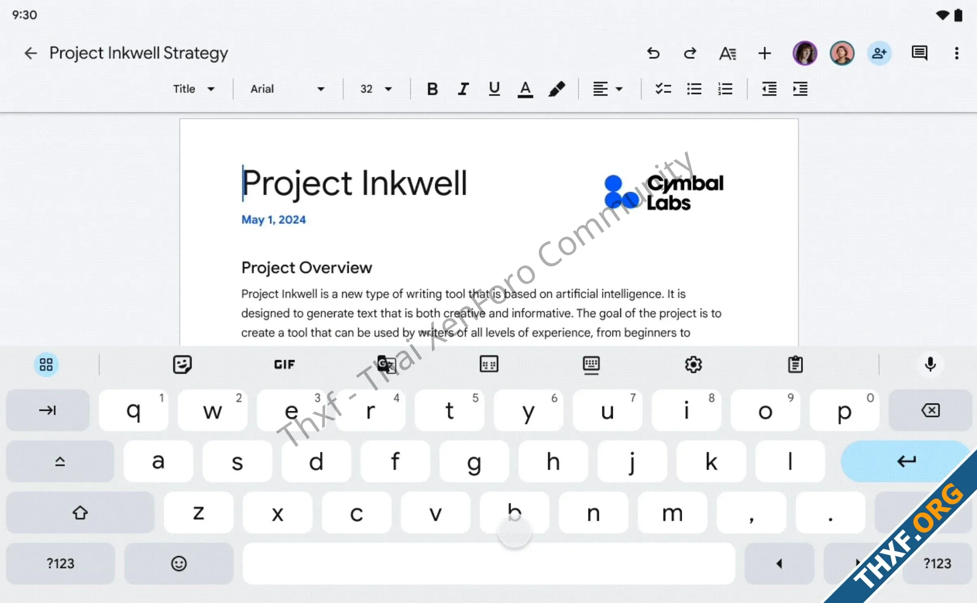Open the Arial font dropdown
Viewport: 977px width, 603px height.
tap(287, 89)
